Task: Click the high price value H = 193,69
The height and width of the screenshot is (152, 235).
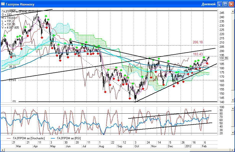Action: [9, 18]
